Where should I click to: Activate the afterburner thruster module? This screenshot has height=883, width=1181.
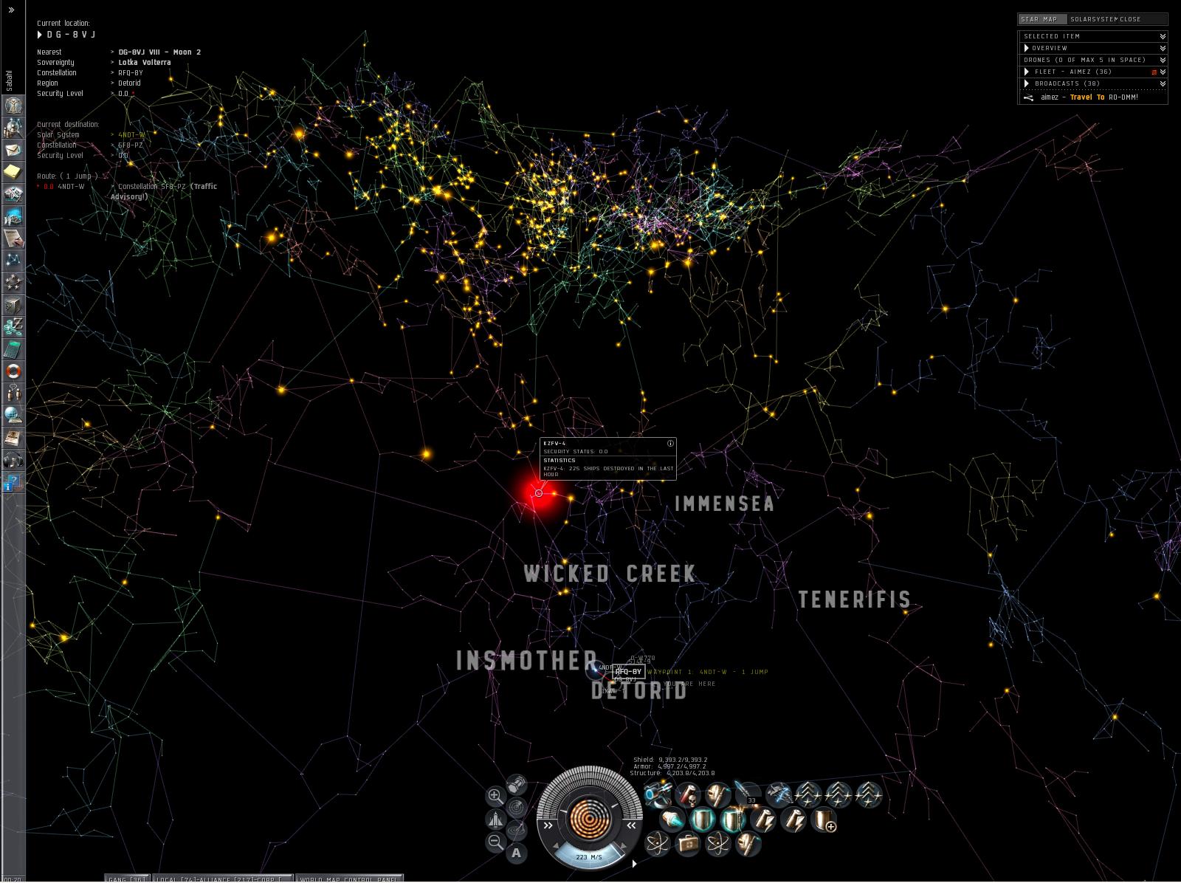coord(672,820)
